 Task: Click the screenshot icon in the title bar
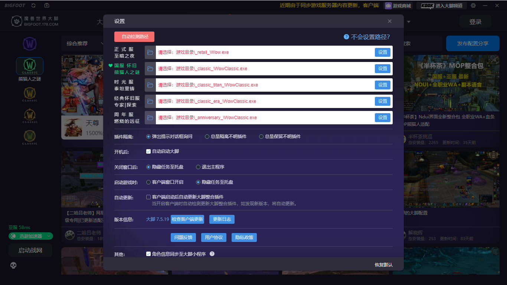[x=46, y=5]
